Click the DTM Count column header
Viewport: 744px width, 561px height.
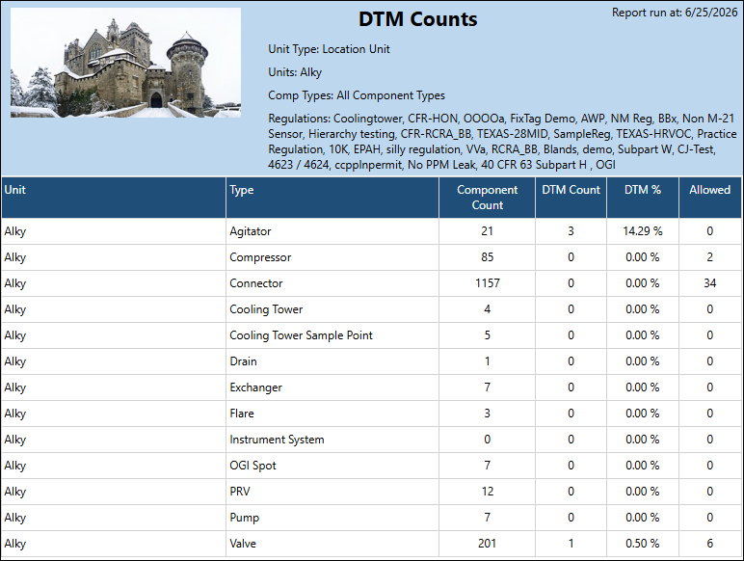point(571,198)
